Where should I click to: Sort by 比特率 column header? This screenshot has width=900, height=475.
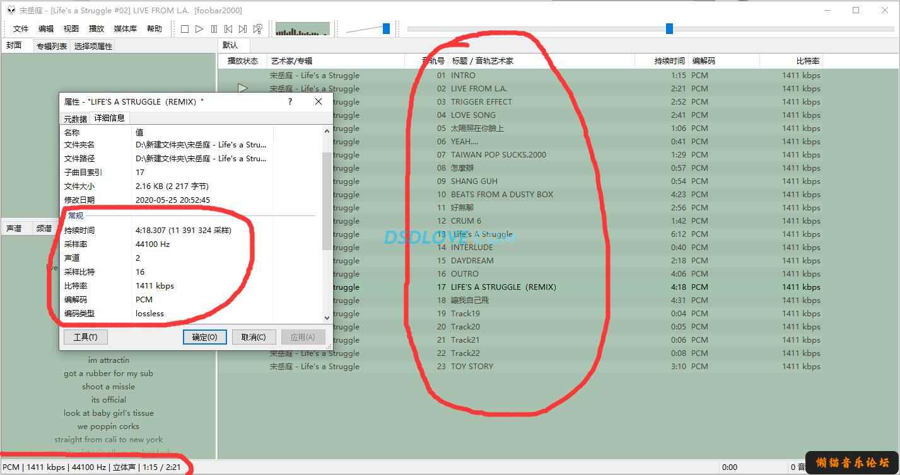pyautogui.click(x=792, y=61)
